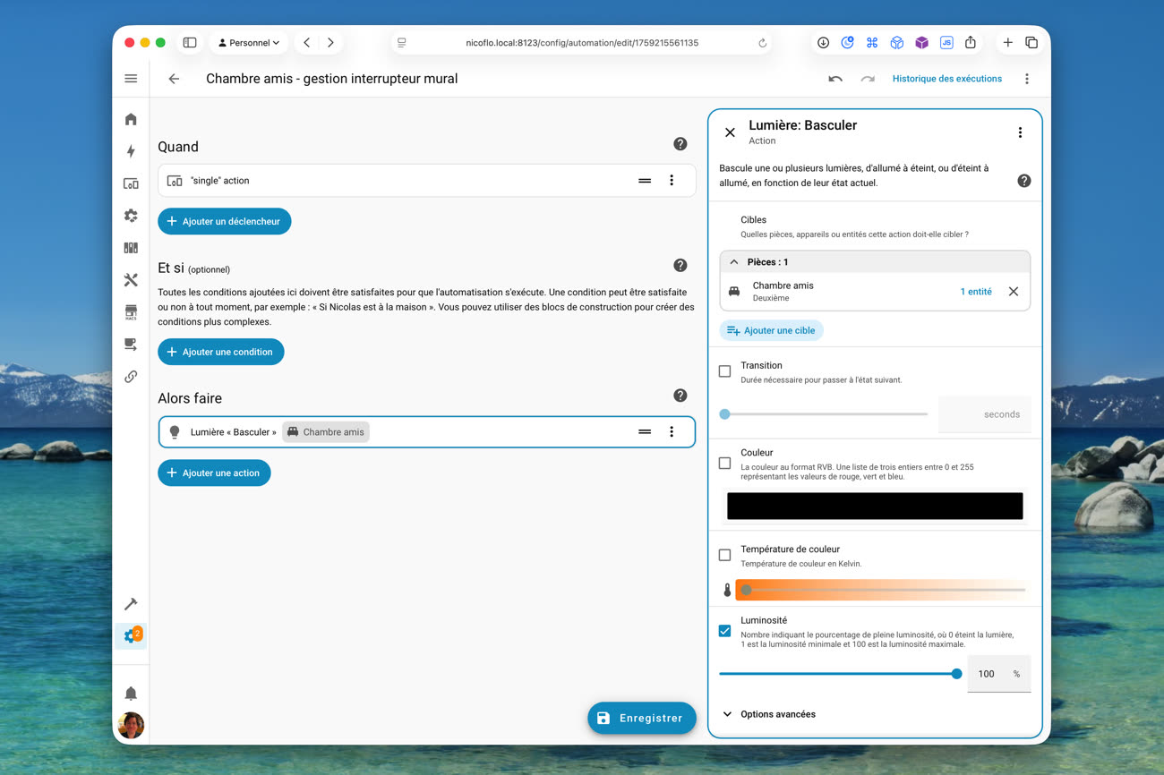1164x775 pixels.
Task: Close the Lumière: Basculer action panel
Action: [730, 132]
